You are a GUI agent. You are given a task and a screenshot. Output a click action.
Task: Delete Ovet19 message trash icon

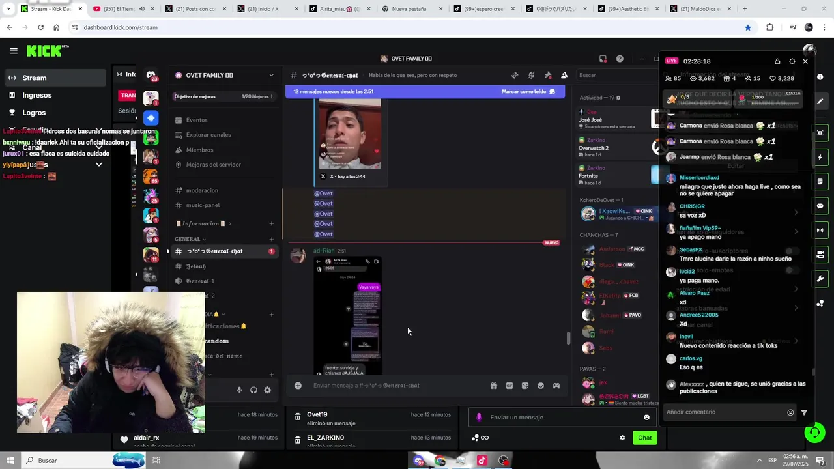(297, 416)
